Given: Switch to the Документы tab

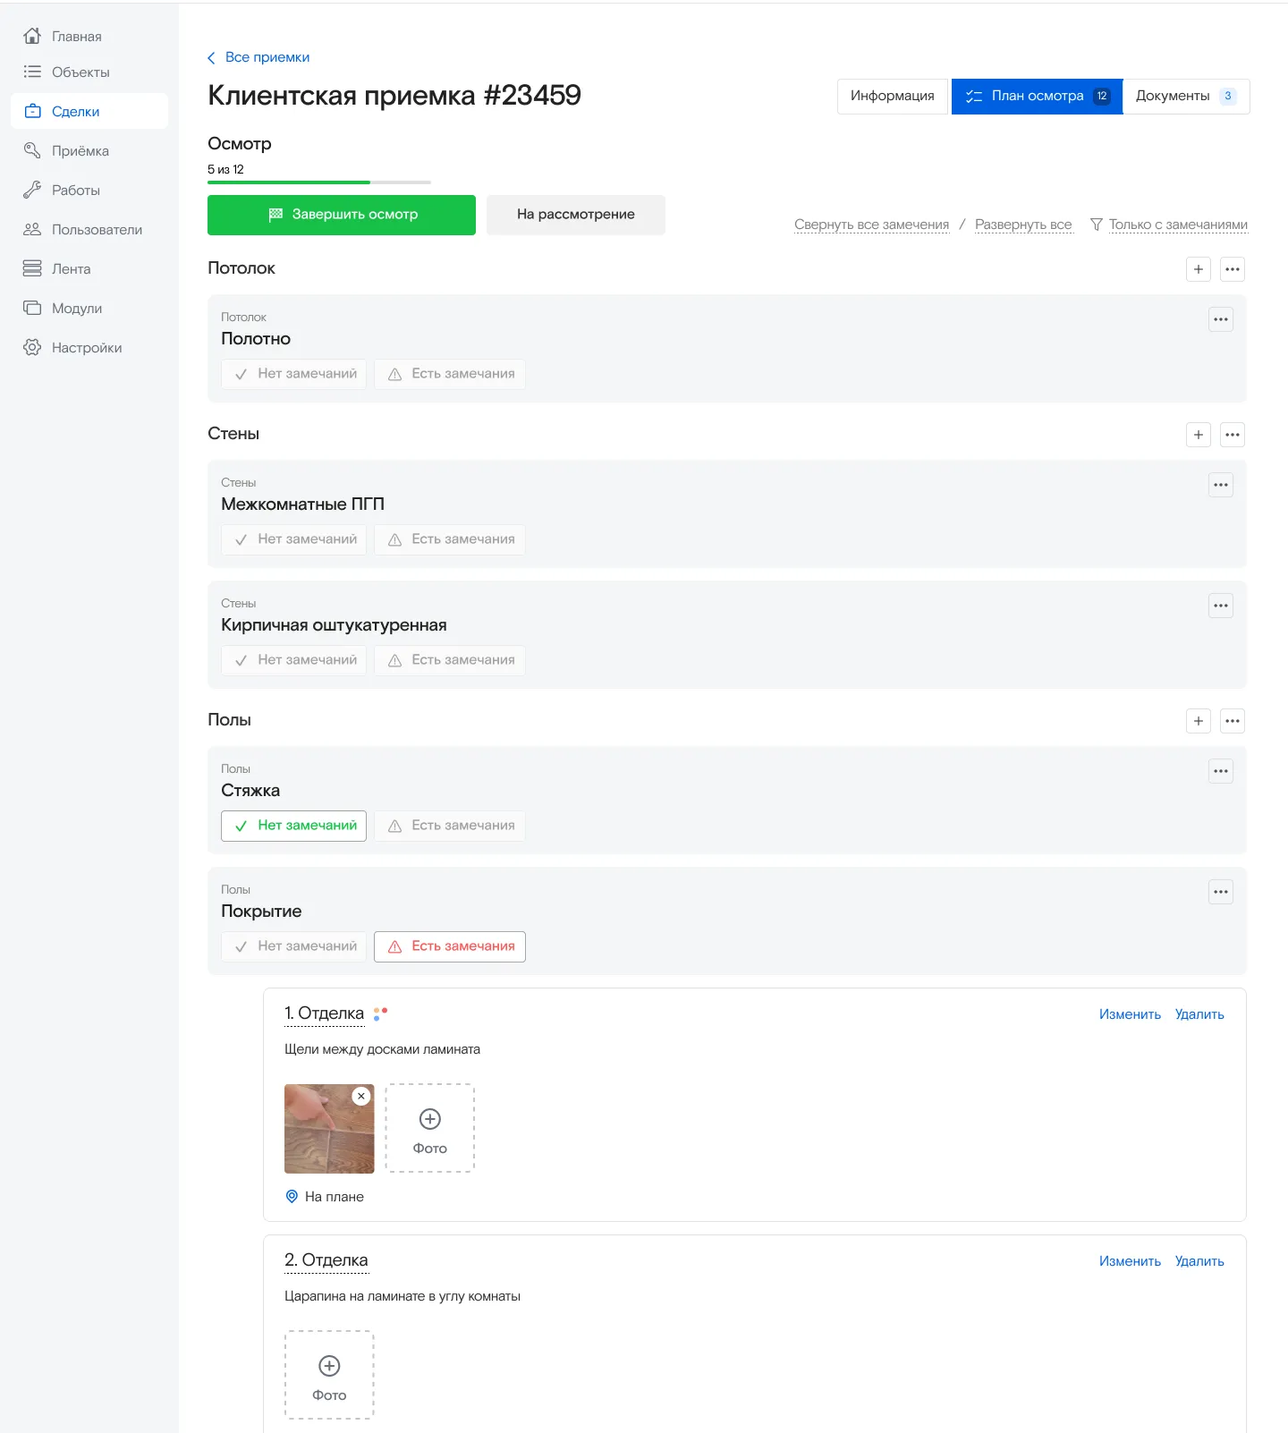Looking at the screenshot, I should [1184, 96].
